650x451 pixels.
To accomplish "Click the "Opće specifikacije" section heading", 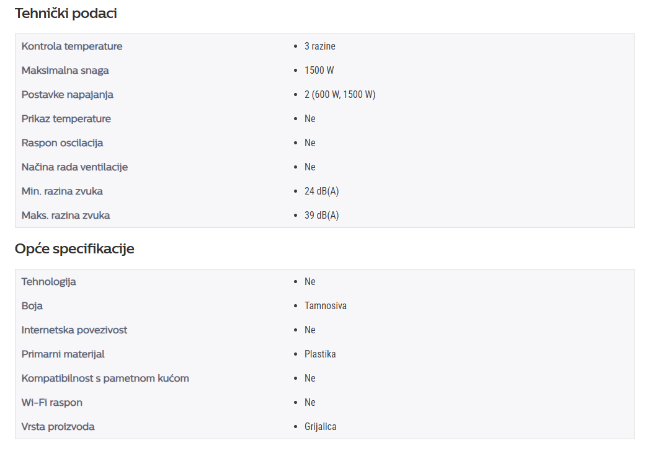I will pos(74,248).
